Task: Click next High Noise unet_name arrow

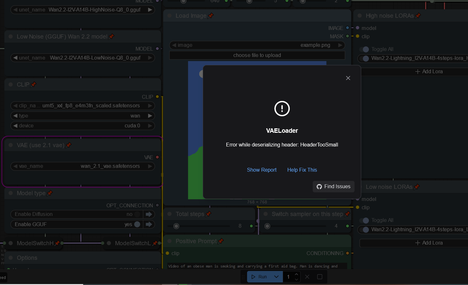Action: tap(150, 10)
